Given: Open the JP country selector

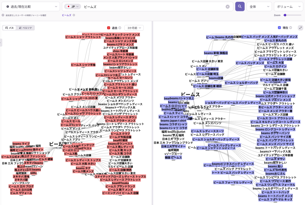Looking at the screenshot, I should [73, 6].
